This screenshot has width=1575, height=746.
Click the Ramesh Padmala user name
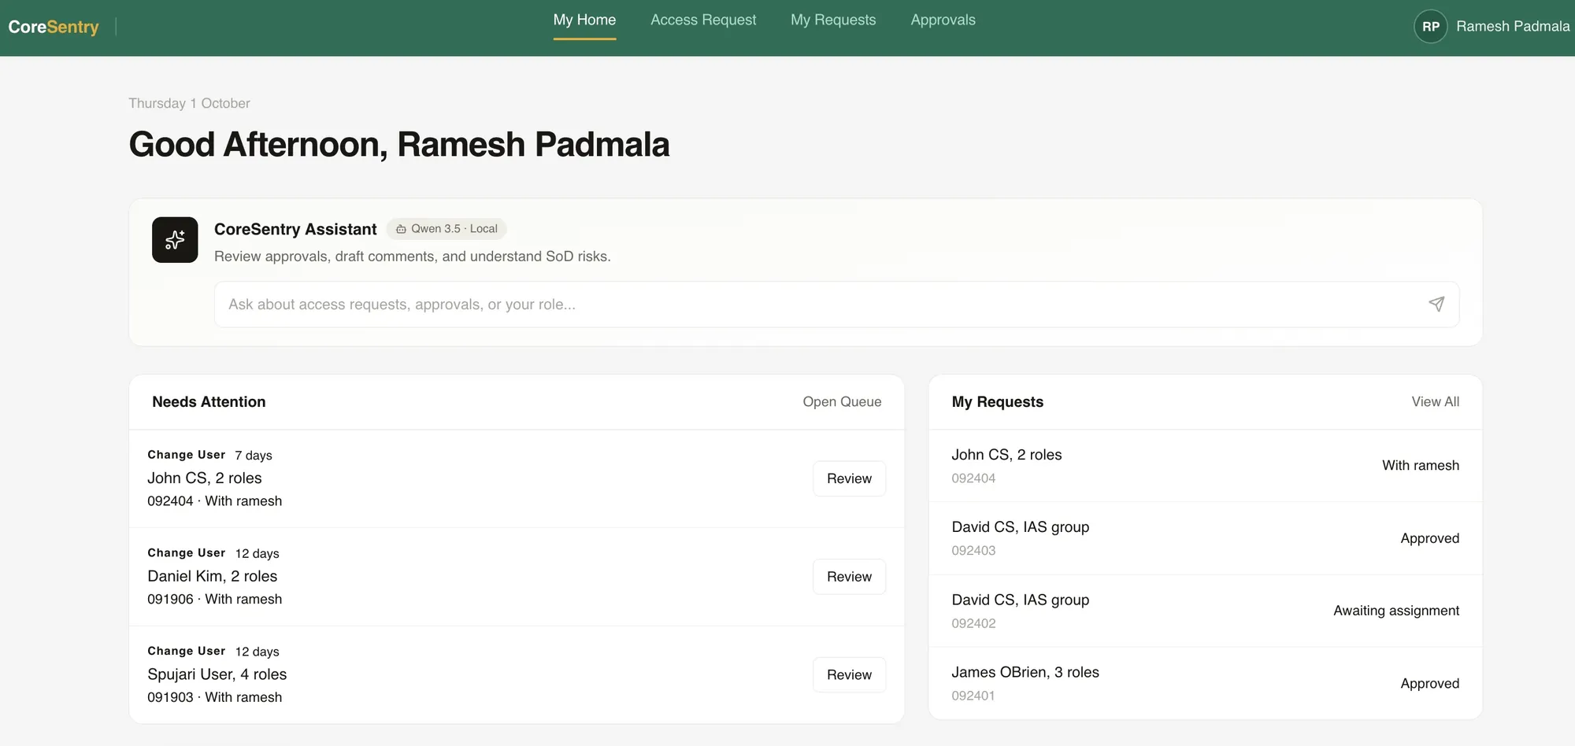point(1513,27)
